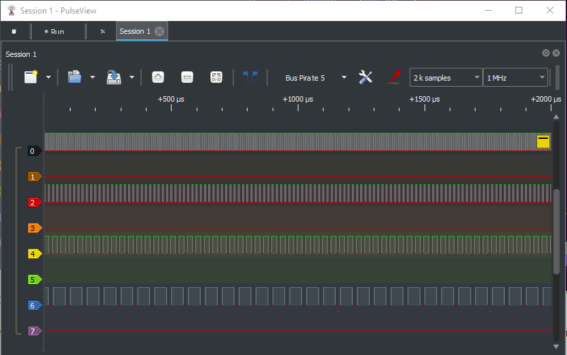Click the red probe channels icon
The image size is (567, 355).
point(395,77)
